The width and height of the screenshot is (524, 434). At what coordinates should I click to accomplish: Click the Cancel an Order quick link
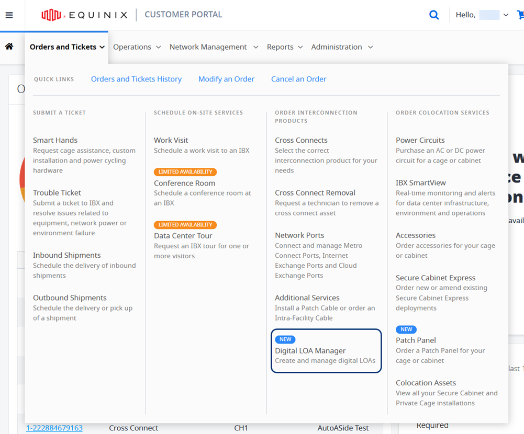coord(299,79)
